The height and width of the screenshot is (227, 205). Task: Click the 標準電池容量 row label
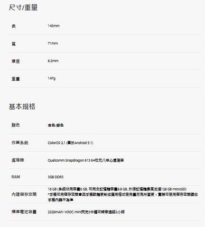coord(24,212)
